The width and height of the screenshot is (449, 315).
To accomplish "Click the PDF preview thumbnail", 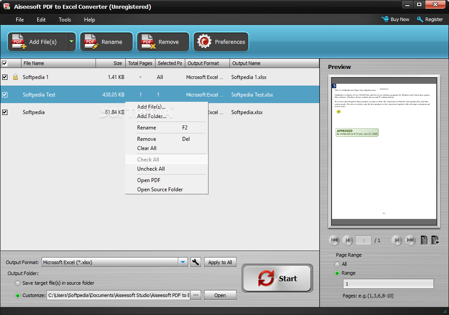I will point(384,151).
